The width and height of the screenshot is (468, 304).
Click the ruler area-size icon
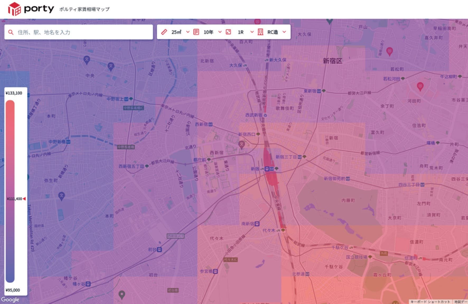pos(164,32)
